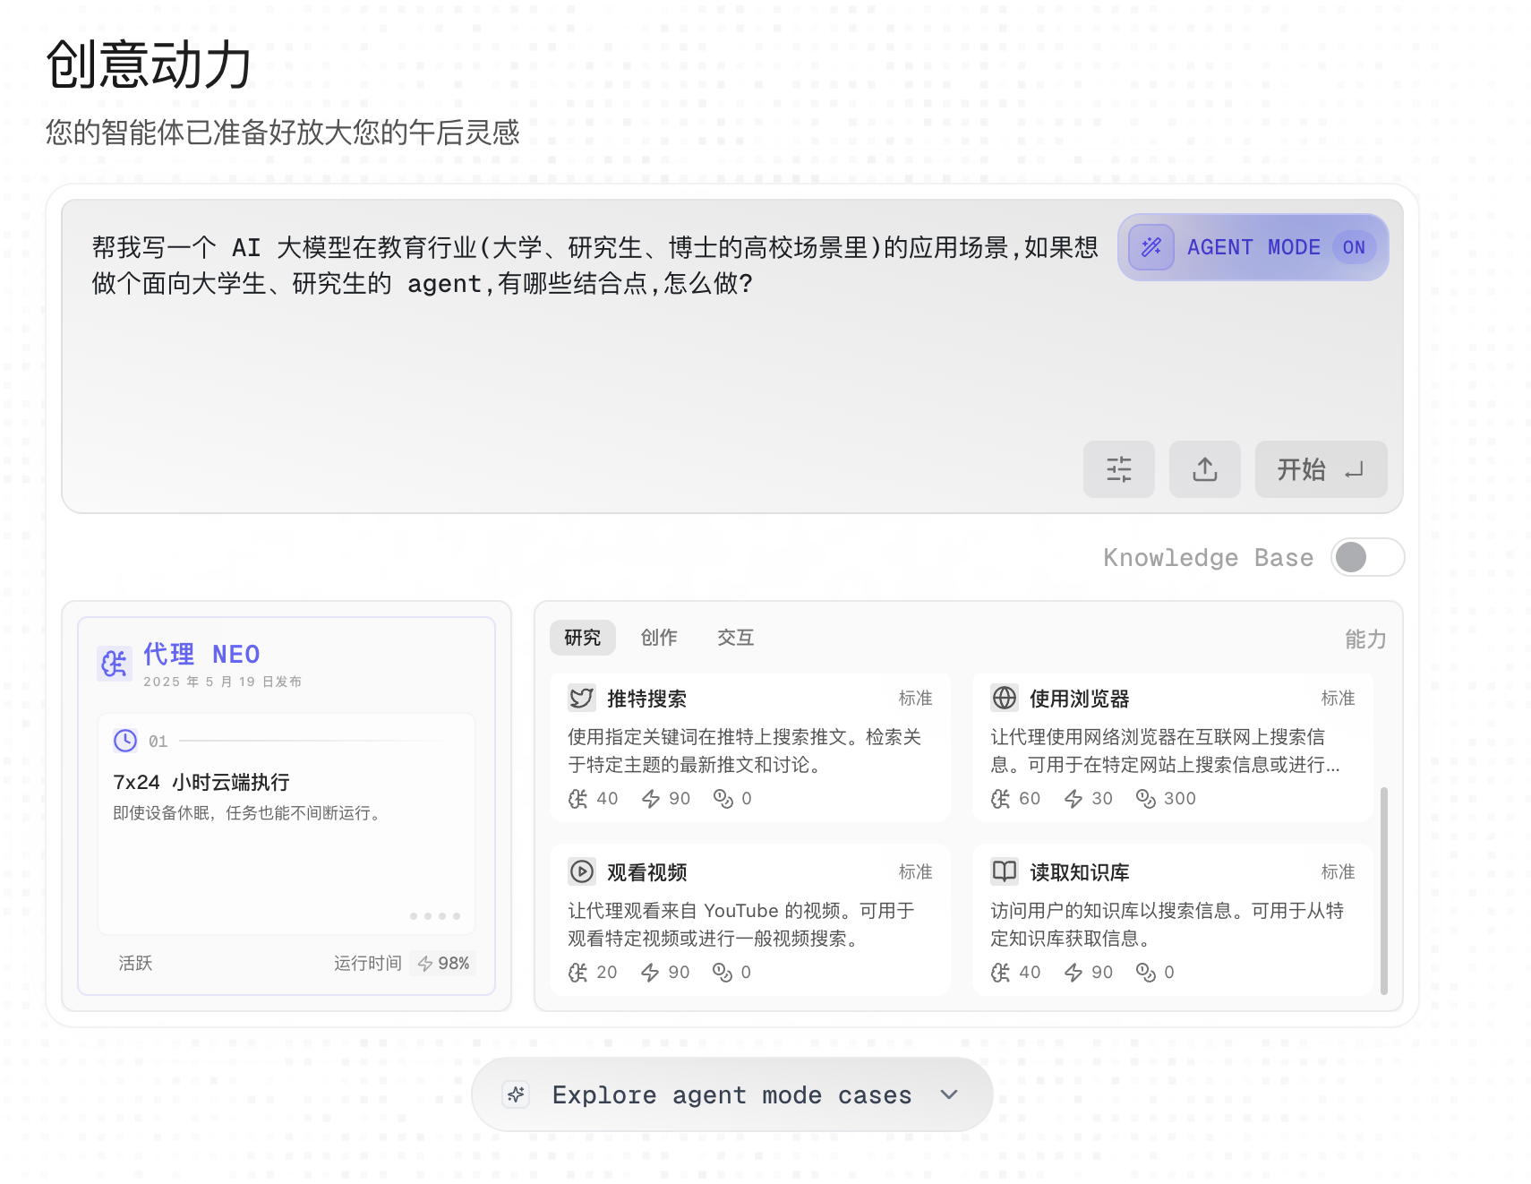Click the 开始 start button
The height and width of the screenshot is (1184, 1531).
(1321, 469)
